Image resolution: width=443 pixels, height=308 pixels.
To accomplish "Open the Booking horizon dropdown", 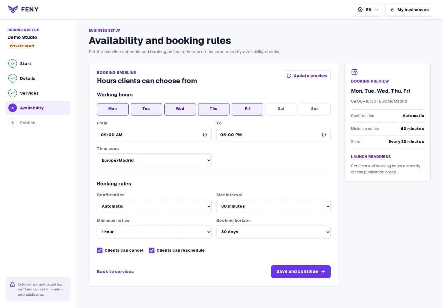I will pos(273,232).
